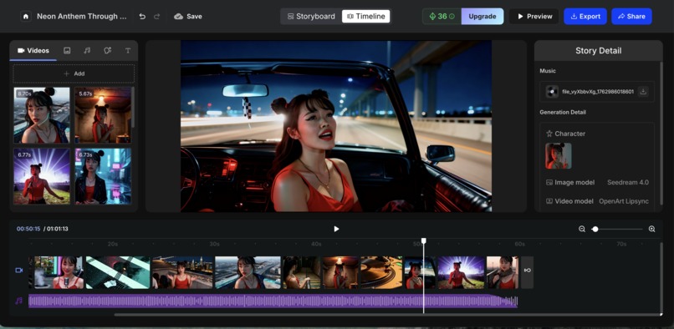The height and width of the screenshot is (329, 674).
Task: Click the Upgrade button
Action: pos(483,17)
